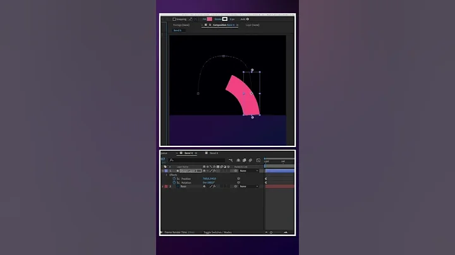Click the Position property pick whip

pos(238,179)
